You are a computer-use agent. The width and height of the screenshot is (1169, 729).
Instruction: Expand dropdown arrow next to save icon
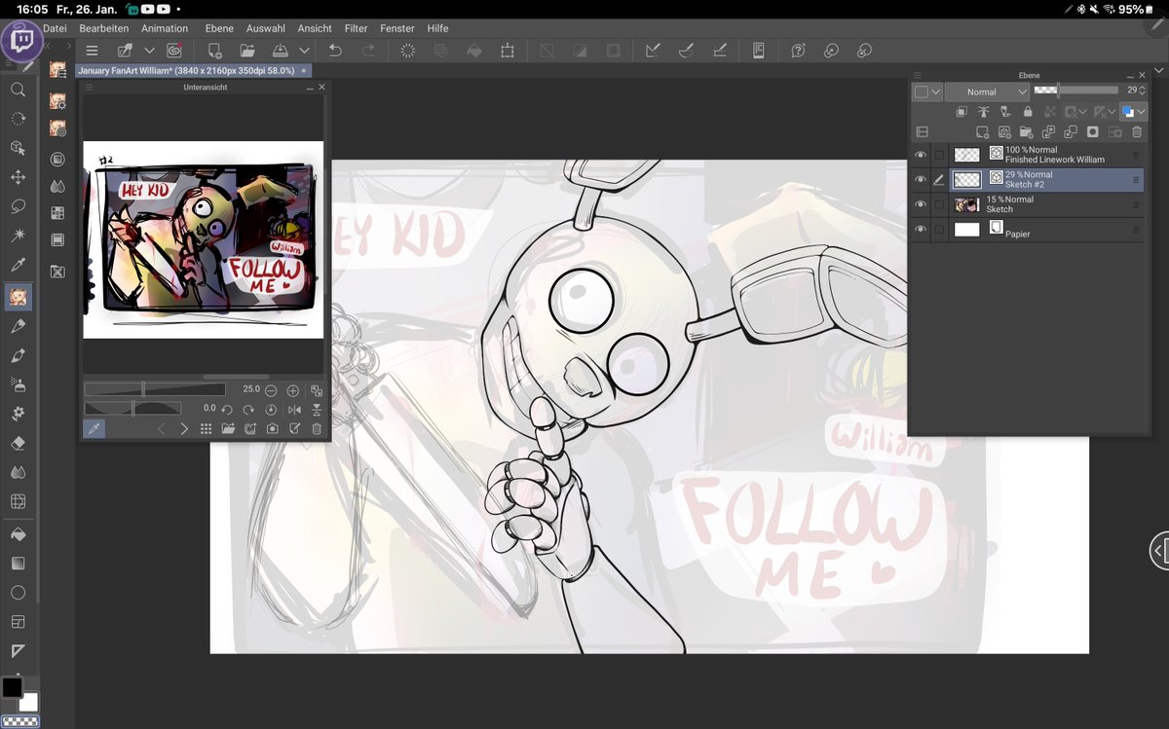pos(304,51)
